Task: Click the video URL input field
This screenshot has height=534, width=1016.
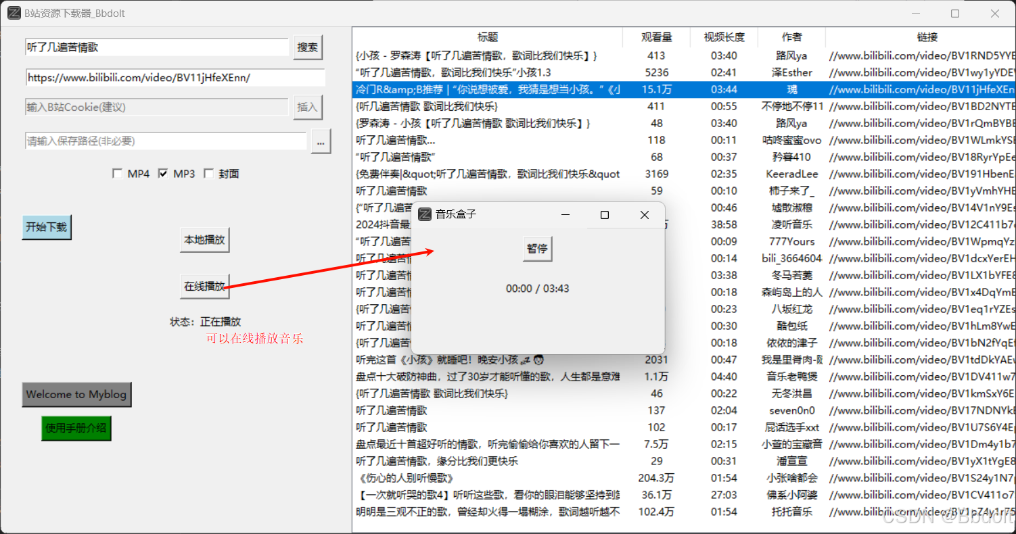Action: point(175,78)
